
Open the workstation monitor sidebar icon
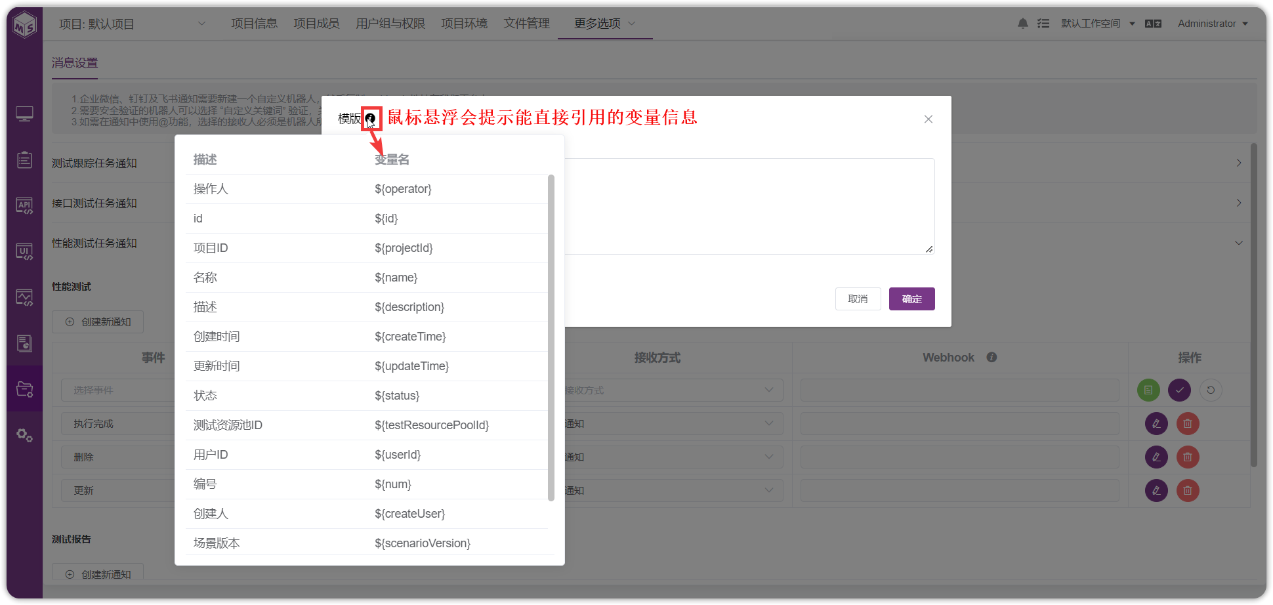pyautogui.click(x=25, y=114)
